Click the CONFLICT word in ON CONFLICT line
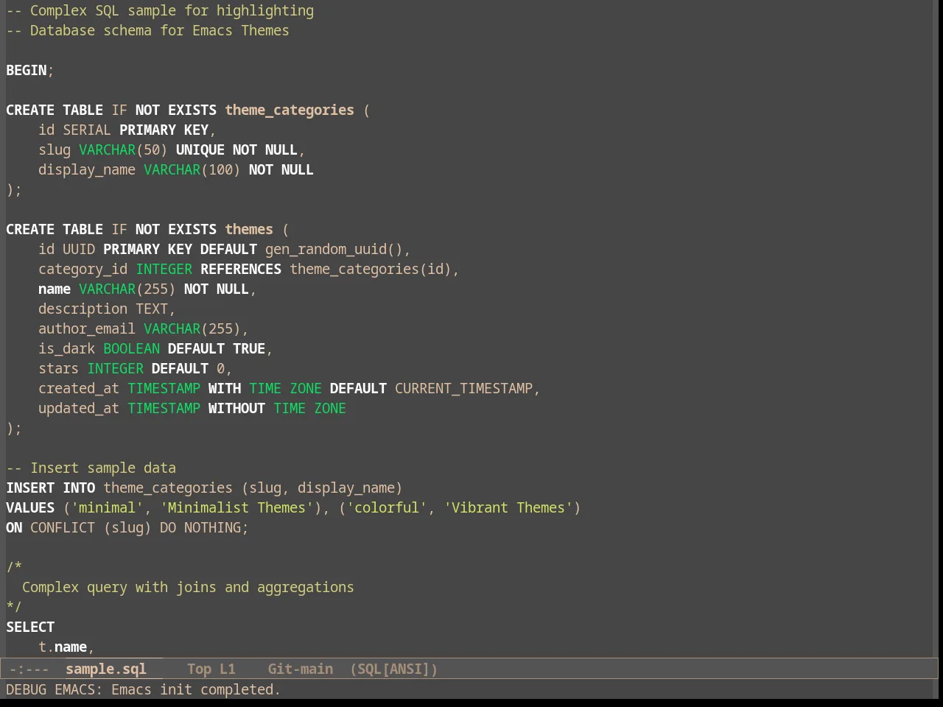The image size is (943, 707). [x=63, y=527]
